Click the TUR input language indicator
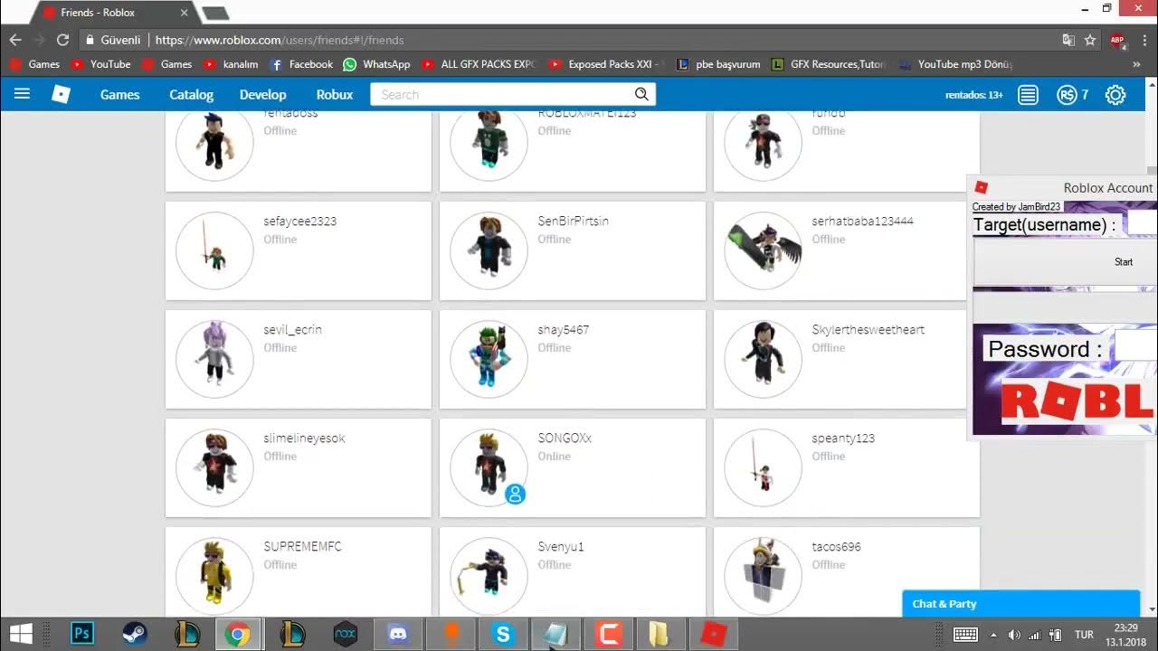This screenshot has height=651, width=1158. pyautogui.click(x=1084, y=635)
